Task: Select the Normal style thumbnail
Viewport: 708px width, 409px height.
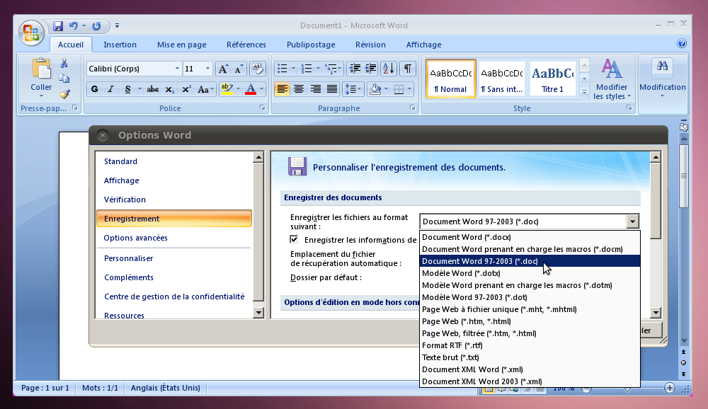Action: click(450, 79)
